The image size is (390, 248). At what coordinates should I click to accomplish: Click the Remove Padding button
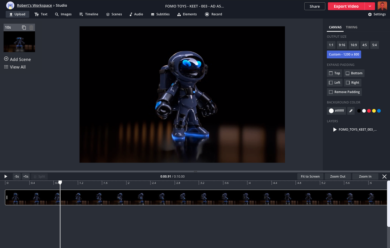[x=344, y=92]
